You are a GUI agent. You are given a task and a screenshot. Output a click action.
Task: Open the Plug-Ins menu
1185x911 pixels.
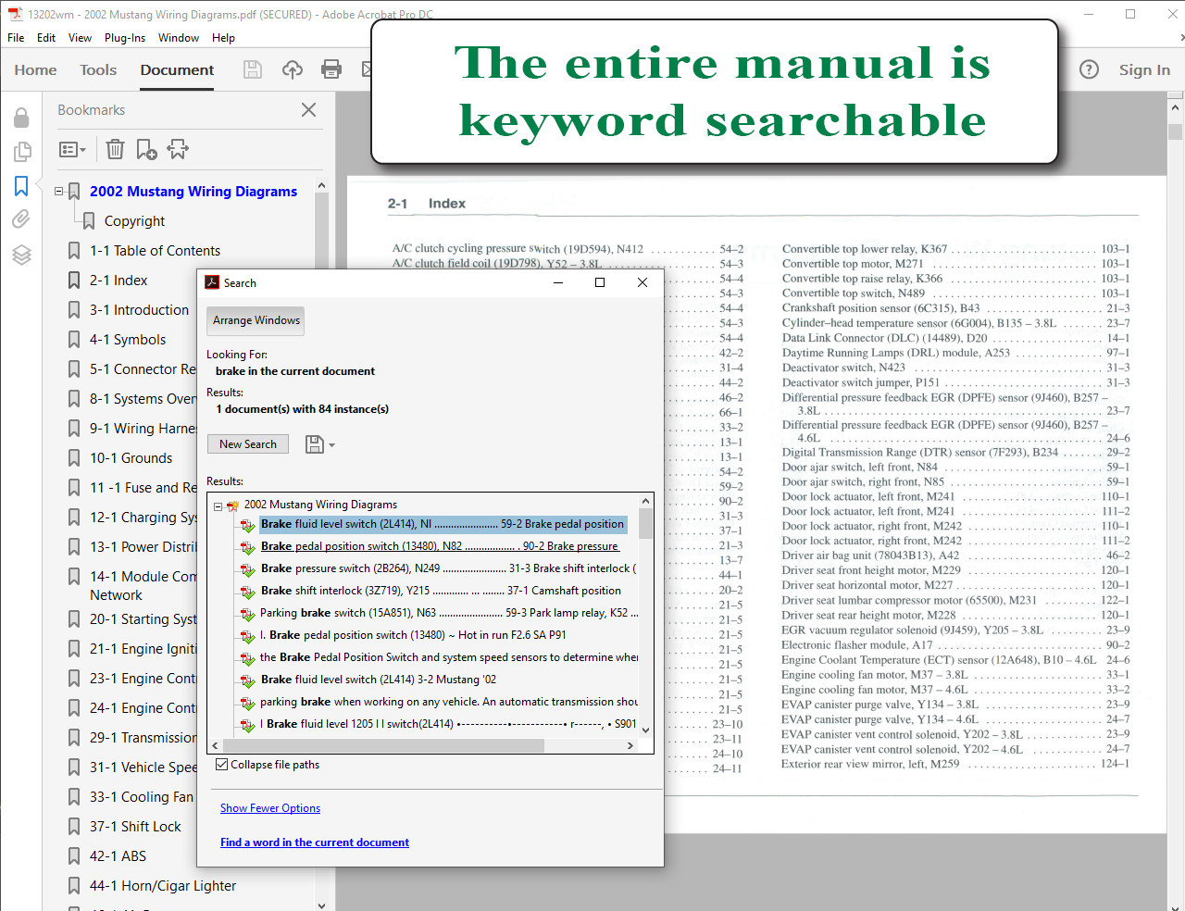pos(125,38)
